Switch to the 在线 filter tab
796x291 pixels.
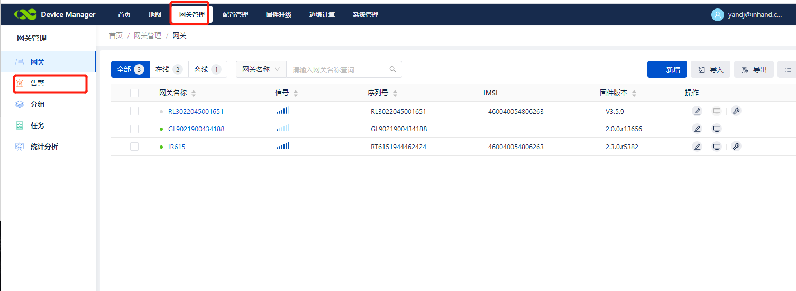(x=169, y=69)
